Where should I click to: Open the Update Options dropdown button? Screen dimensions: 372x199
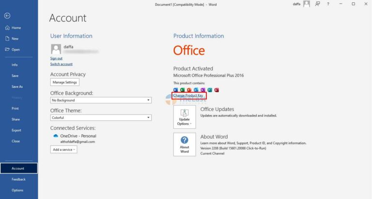click(185, 117)
